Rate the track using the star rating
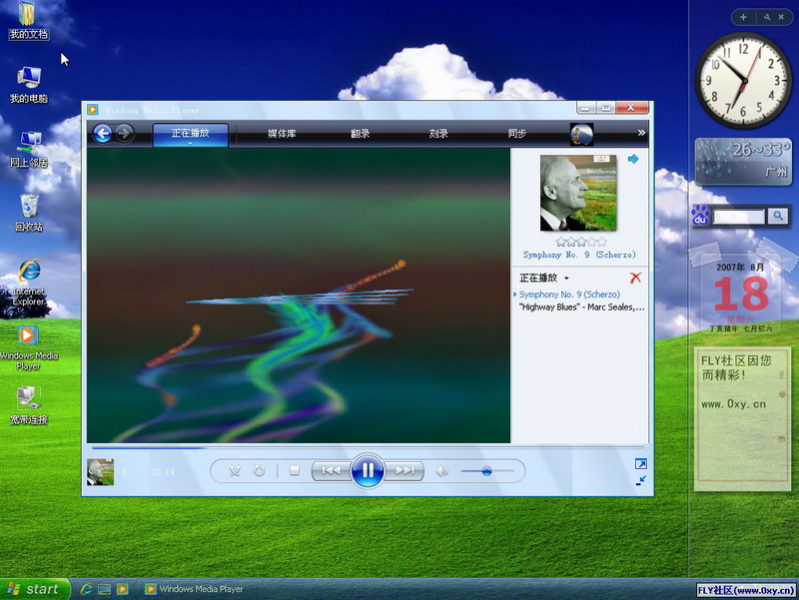Screen dimensions: 799x600 (x=581, y=242)
